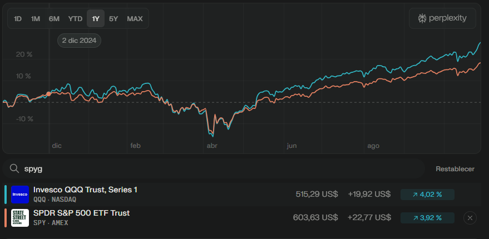Click the Invesco logo icon
The image size is (489, 239).
tap(20, 194)
